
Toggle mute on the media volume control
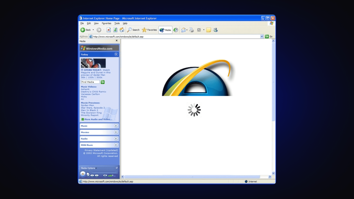(x=105, y=175)
